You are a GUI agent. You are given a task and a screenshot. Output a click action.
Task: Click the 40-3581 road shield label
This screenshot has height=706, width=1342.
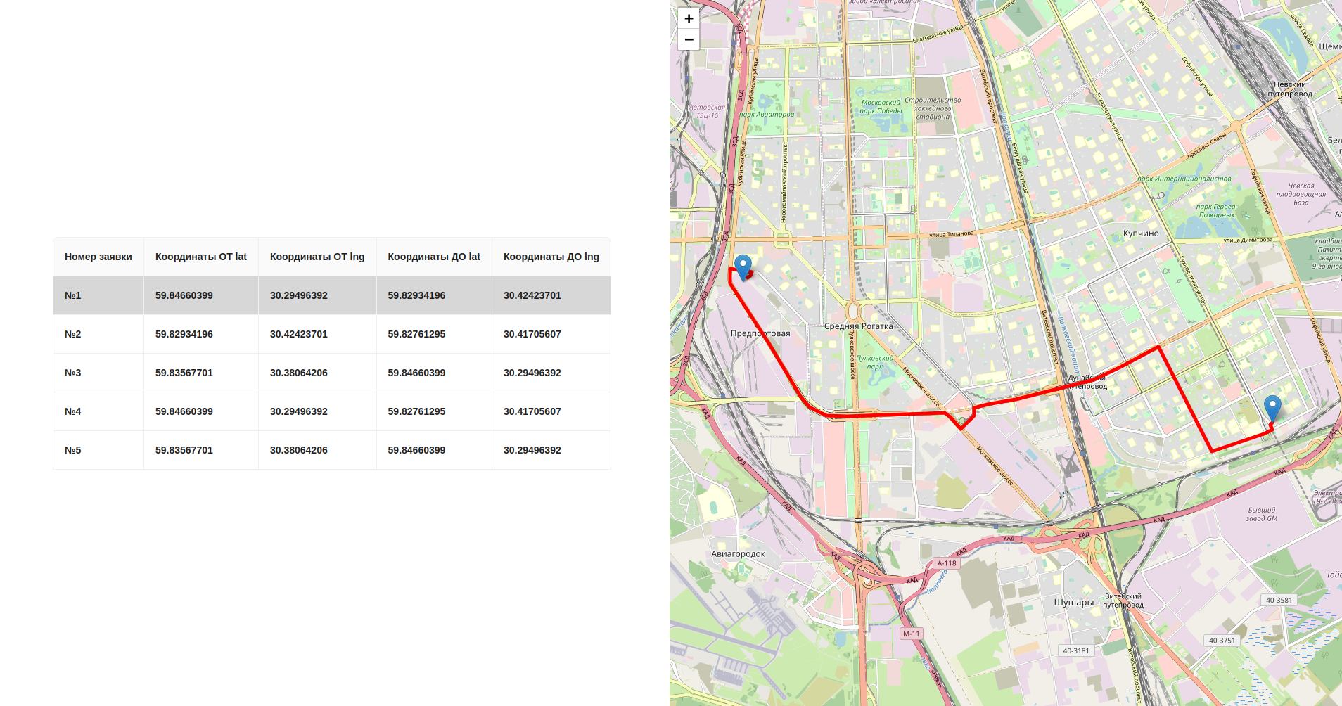pos(1278,600)
